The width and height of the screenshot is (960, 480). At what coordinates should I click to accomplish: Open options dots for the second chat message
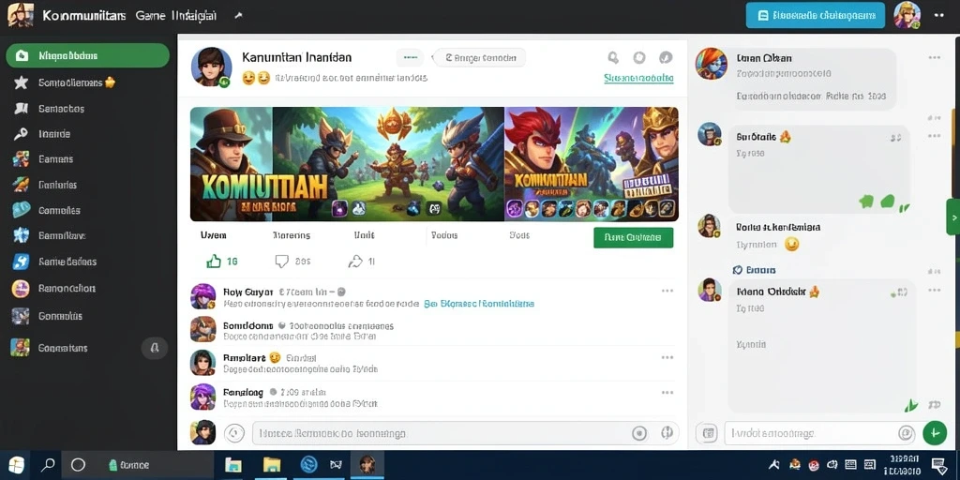point(934,136)
